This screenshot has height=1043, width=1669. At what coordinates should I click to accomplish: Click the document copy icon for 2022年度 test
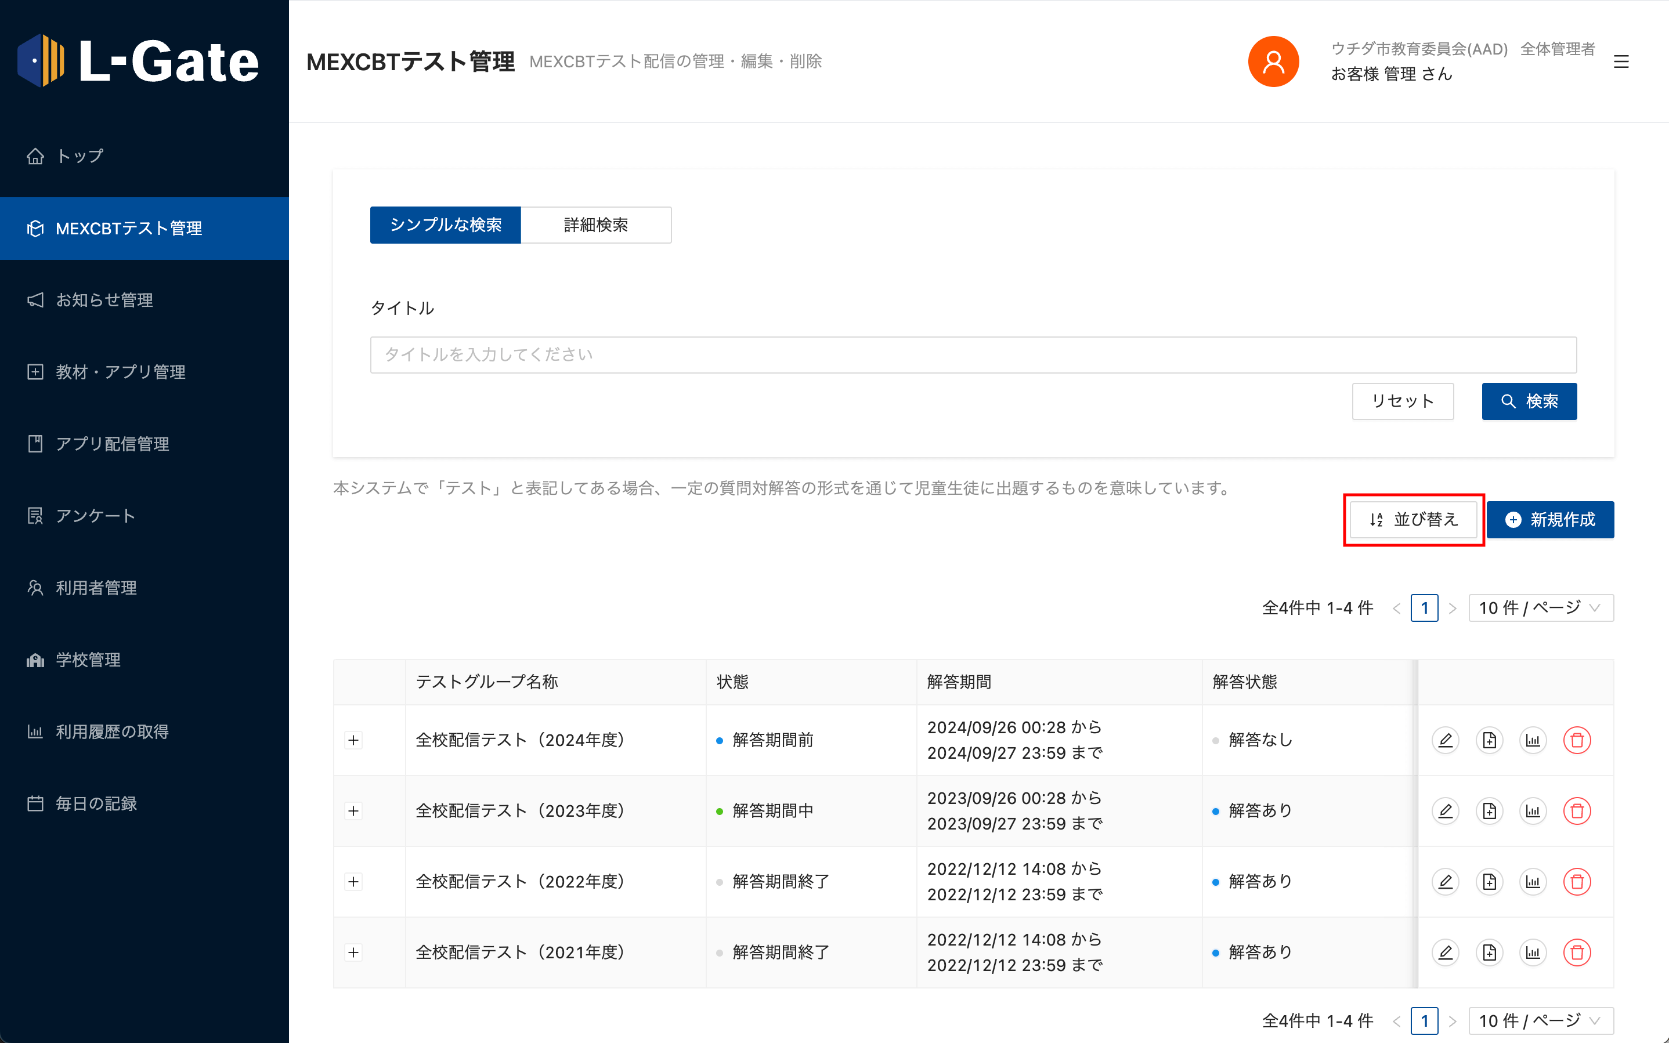click(x=1490, y=882)
